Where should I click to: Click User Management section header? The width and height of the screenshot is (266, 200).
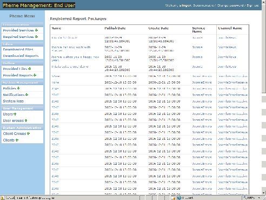[22, 108]
